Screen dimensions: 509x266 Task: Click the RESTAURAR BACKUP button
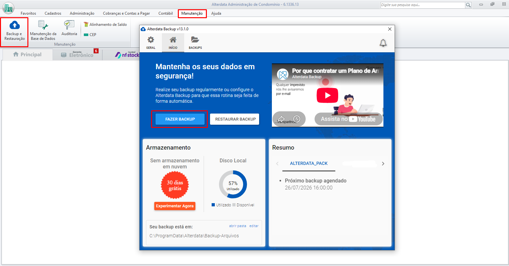[235, 119]
